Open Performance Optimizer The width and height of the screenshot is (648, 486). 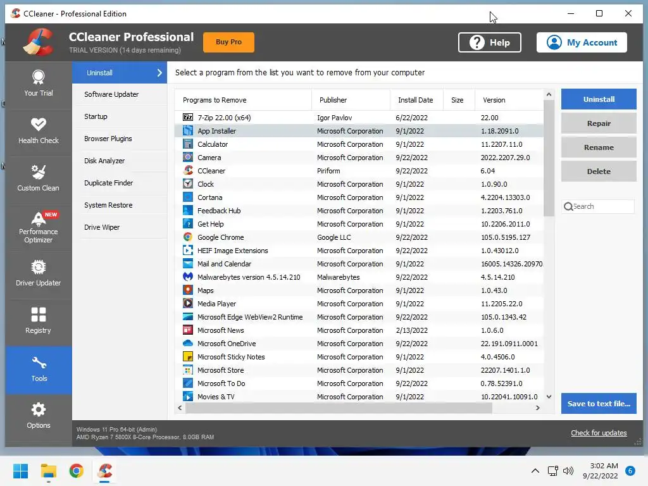tap(39, 227)
